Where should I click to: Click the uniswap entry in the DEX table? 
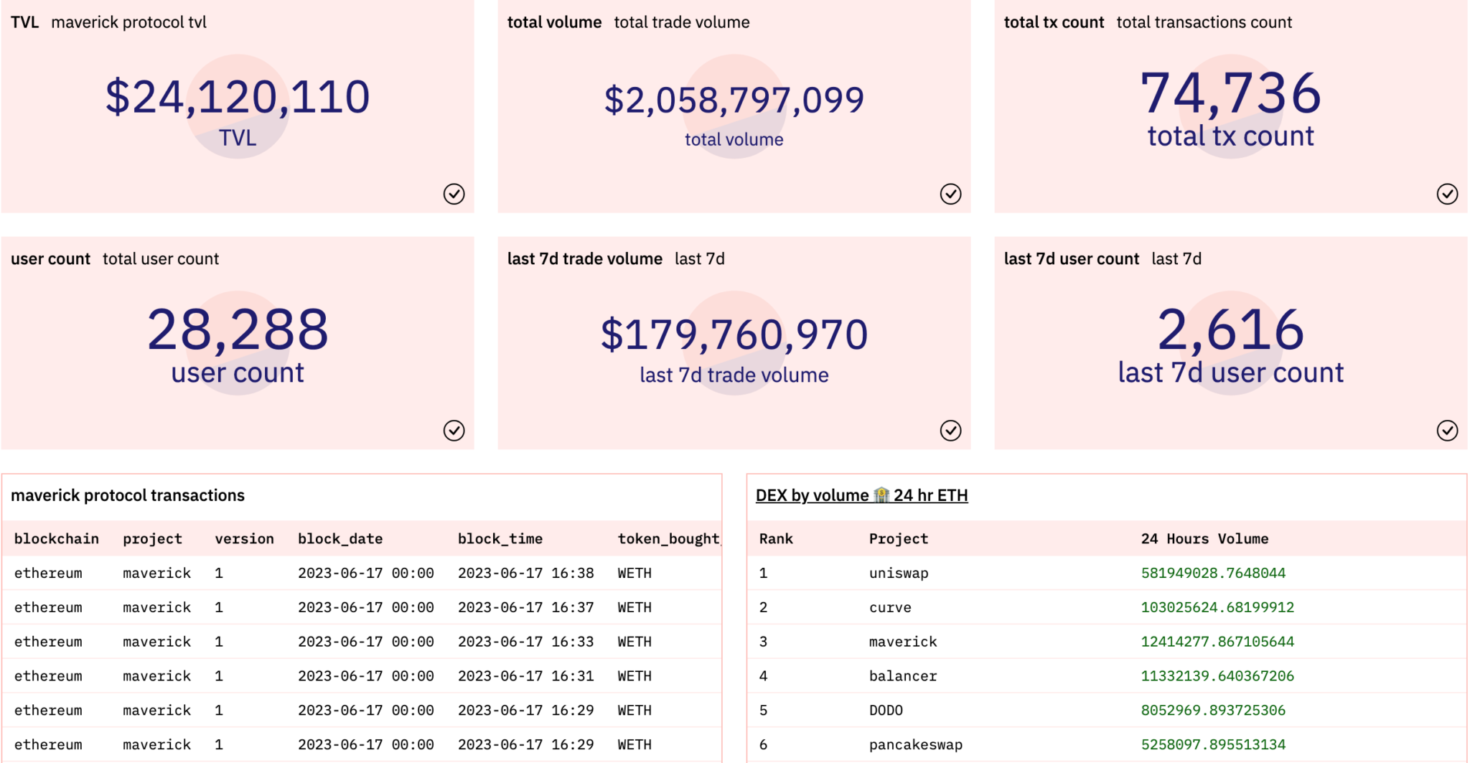[x=898, y=573]
